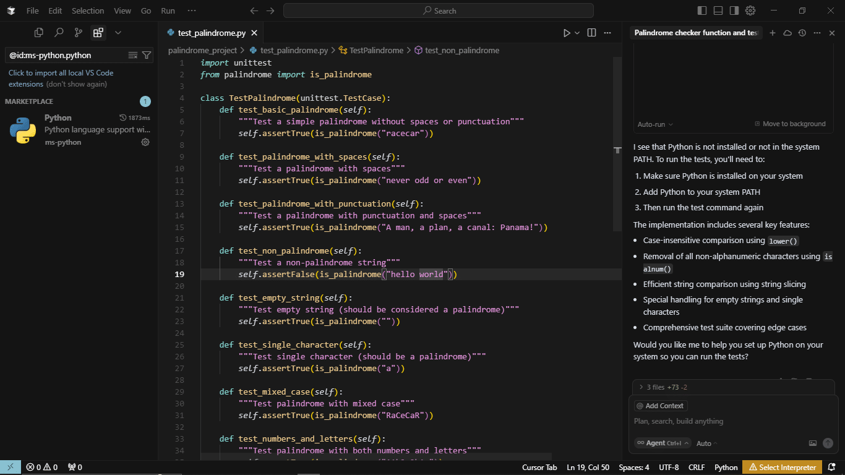
Task: Open the overflow menu ellipsis in menu bar
Action: coord(192,11)
